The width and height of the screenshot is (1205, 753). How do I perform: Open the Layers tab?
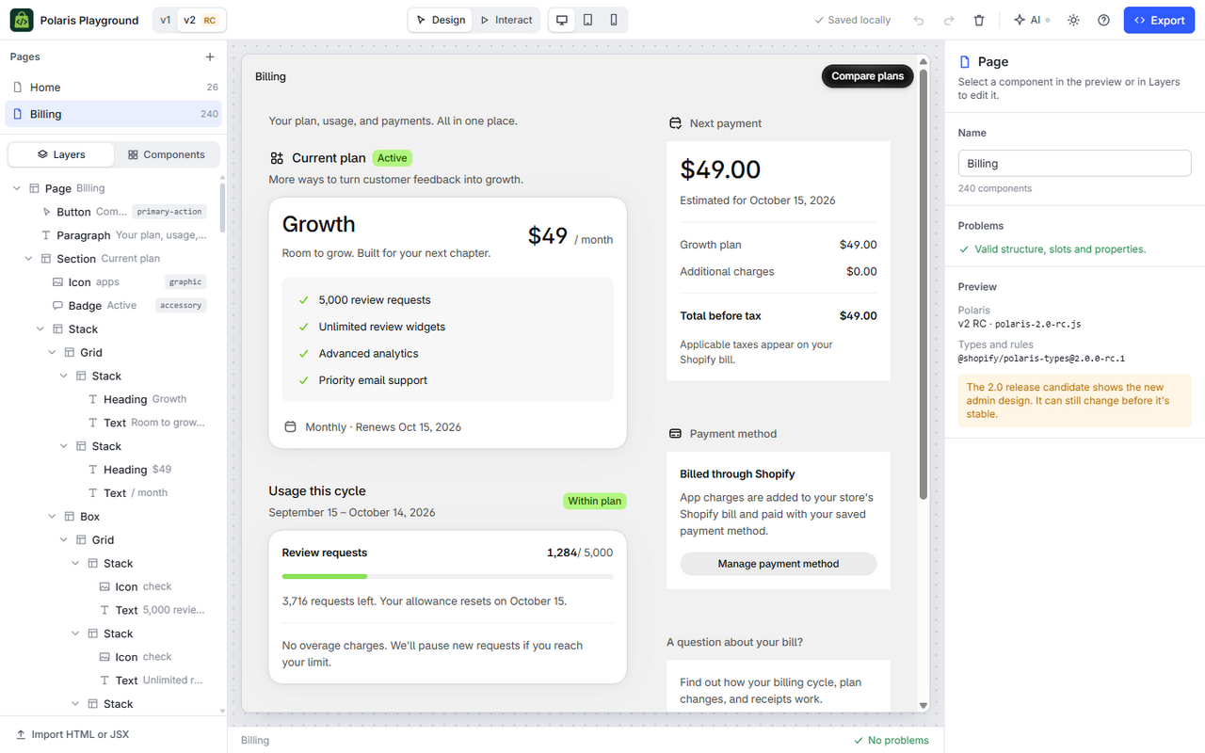[x=61, y=154]
